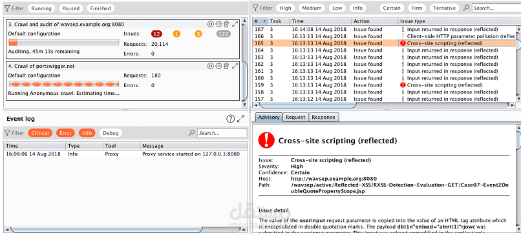521x235 pixels.
Task: Toggle the Running task filter
Action: (x=41, y=8)
